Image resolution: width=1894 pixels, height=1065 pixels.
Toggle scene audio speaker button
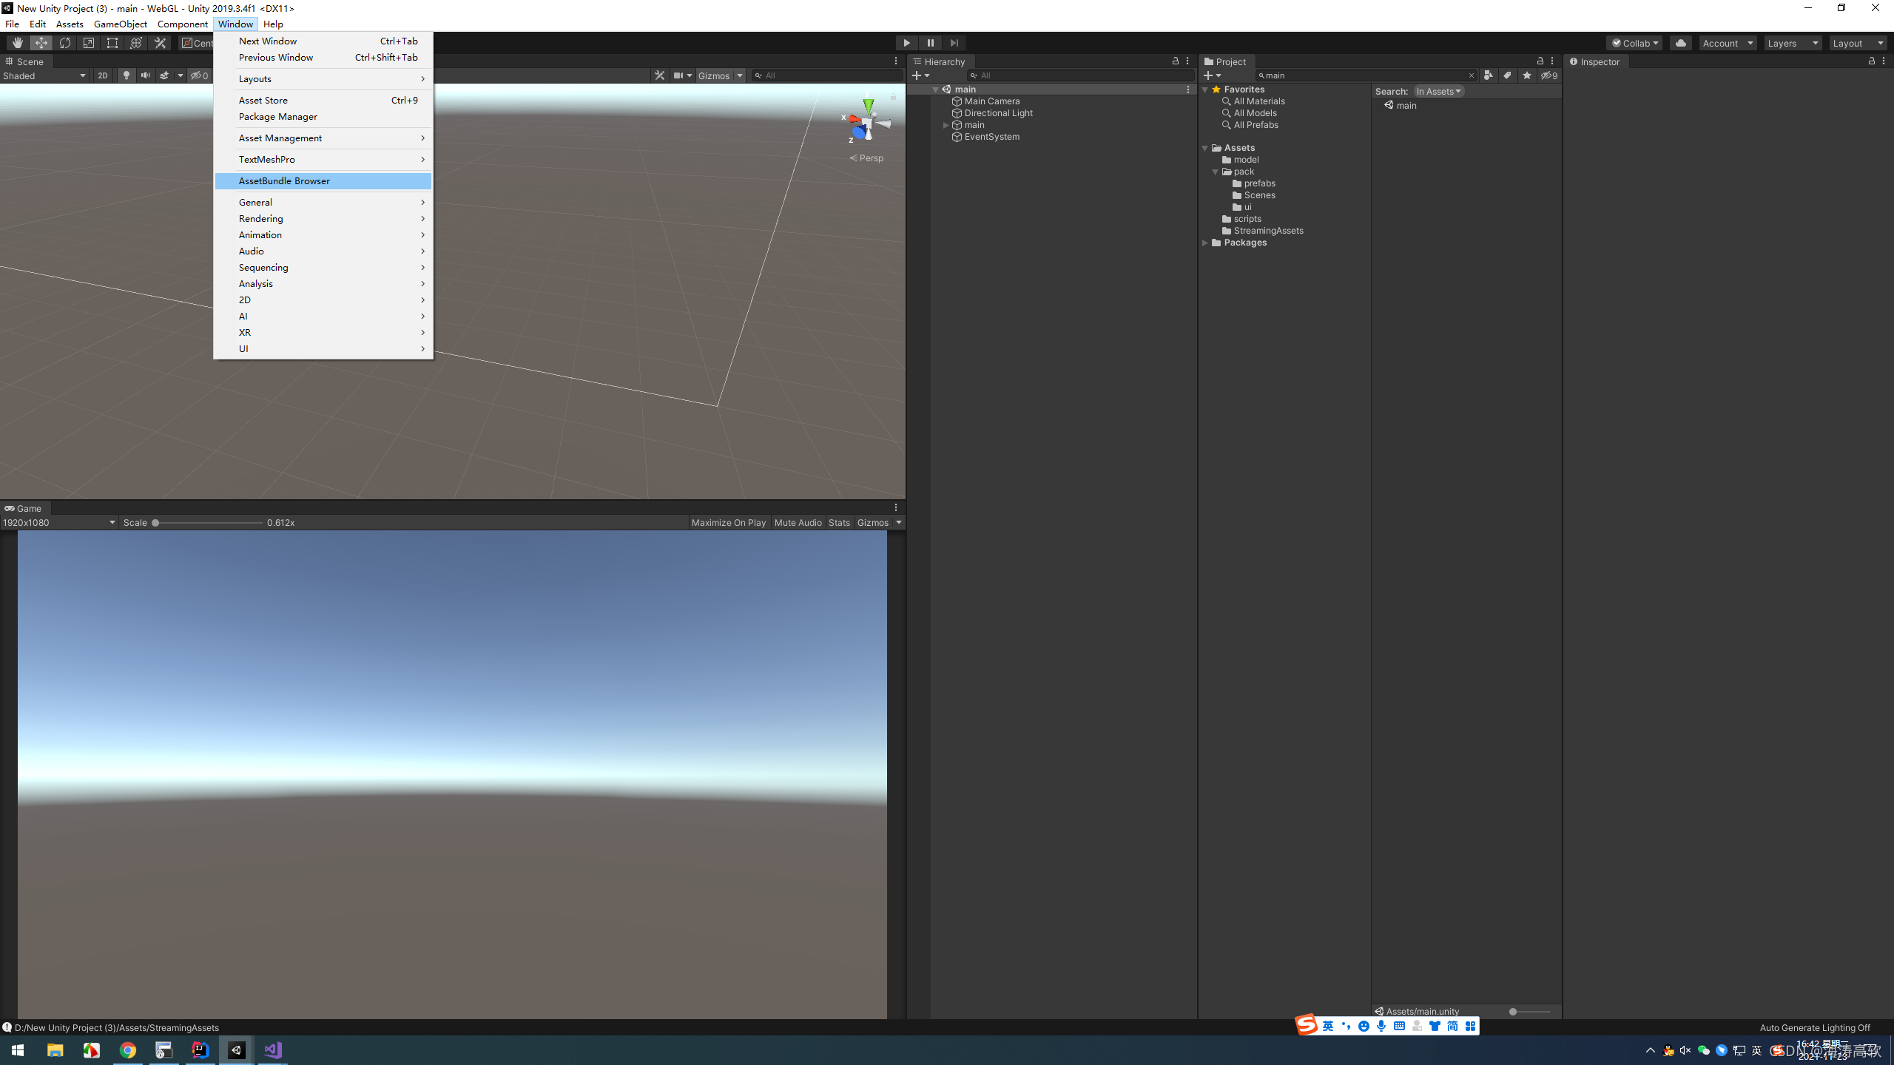point(145,75)
